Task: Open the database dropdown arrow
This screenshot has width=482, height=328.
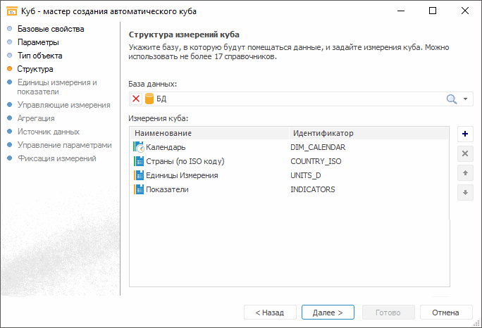Action: pos(466,99)
